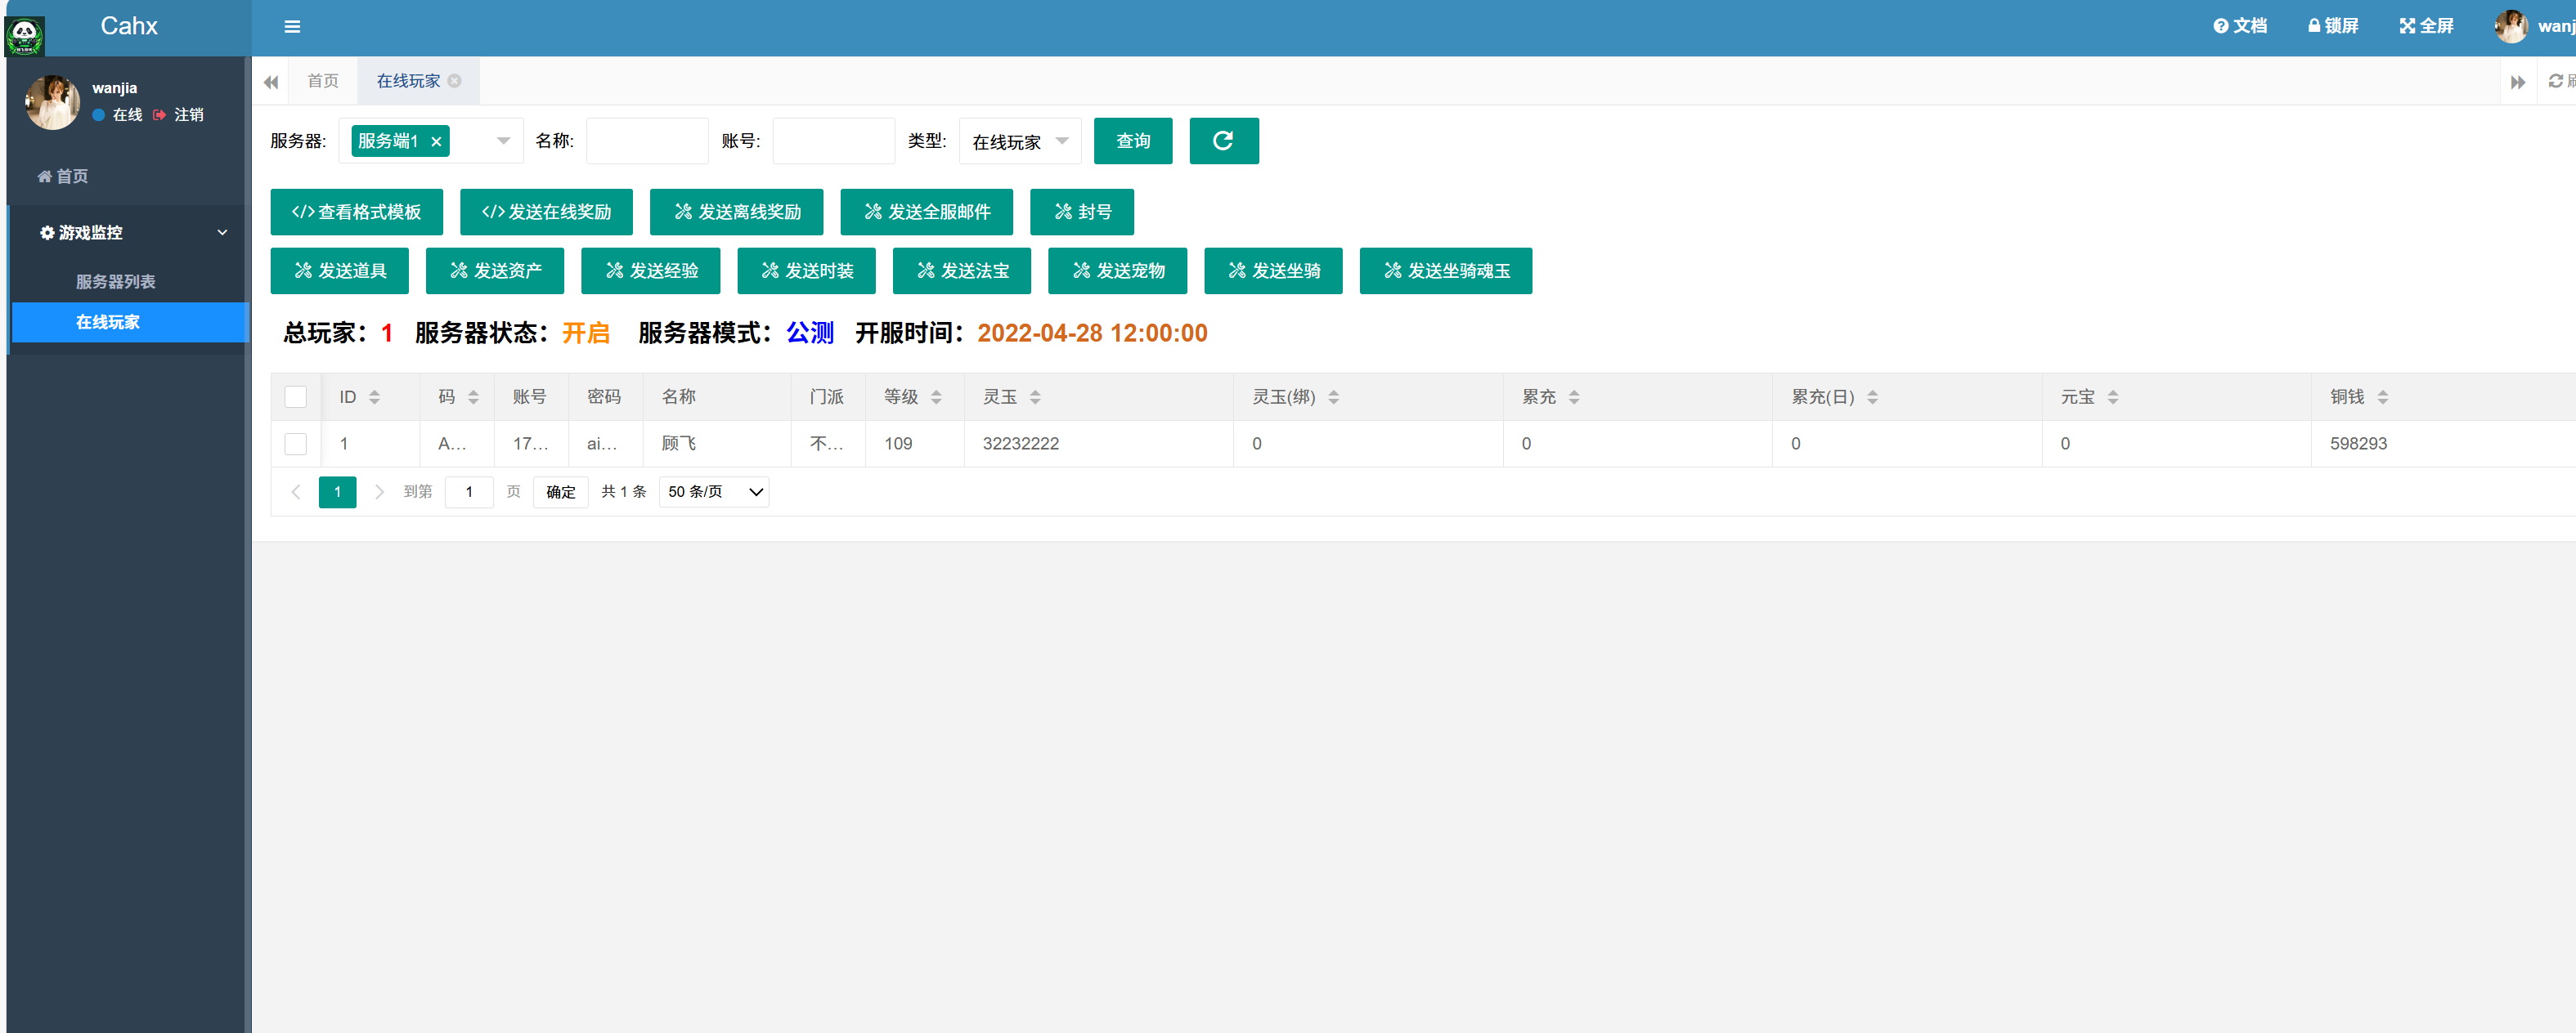
Task: Click 发送坐骑 button
Action: pyautogui.click(x=1273, y=271)
